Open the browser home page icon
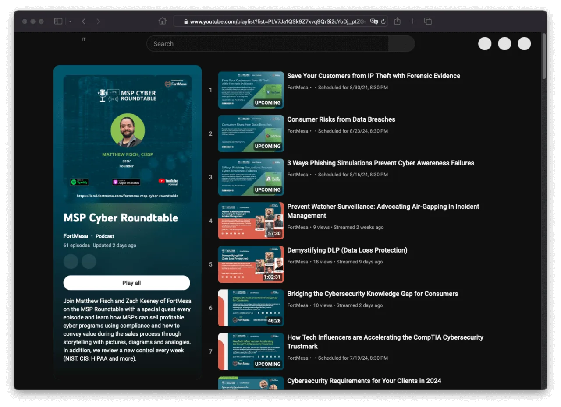 [x=162, y=21]
